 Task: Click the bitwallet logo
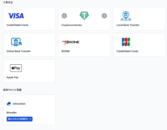pos(16,104)
